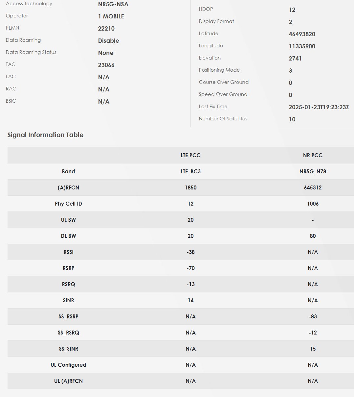Click the LTE RSRP value -70

(190, 268)
